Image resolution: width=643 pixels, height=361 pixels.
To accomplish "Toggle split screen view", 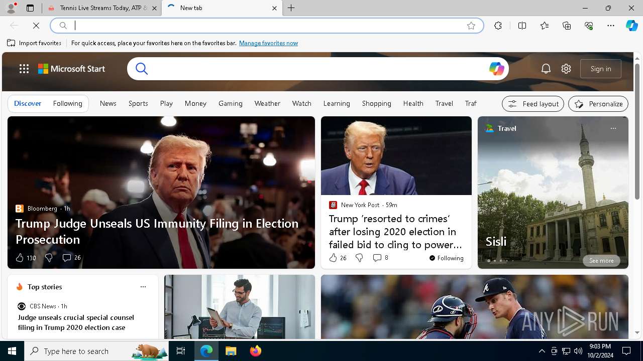I will coord(522,26).
